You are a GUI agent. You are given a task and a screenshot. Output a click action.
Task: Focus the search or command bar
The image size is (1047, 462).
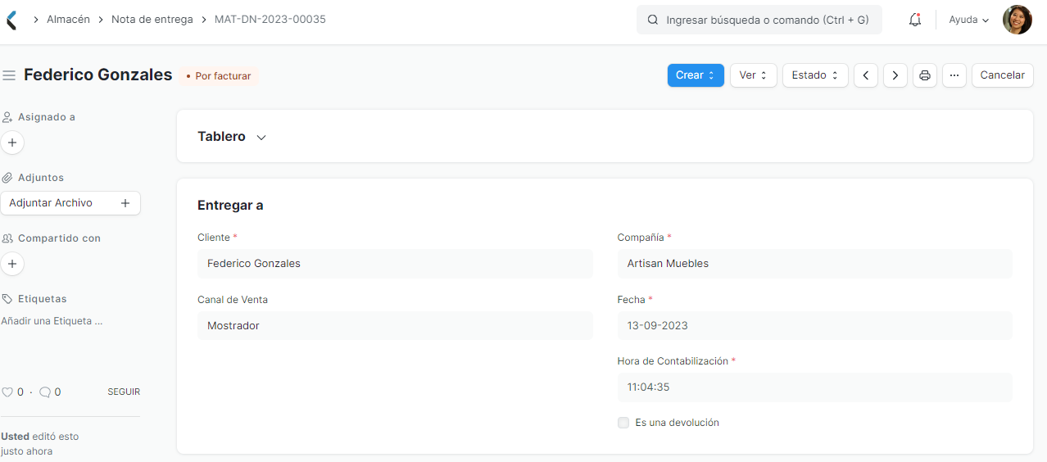pos(759,20)
